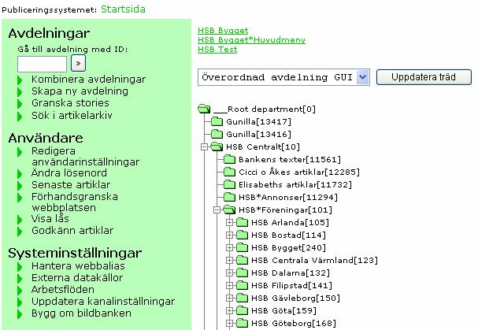Image resolution: width=478 pixels, height=330 pixels.
Task: Open Skapa ny avdelning
Action: pyautogui.click(x=80, y=91)
